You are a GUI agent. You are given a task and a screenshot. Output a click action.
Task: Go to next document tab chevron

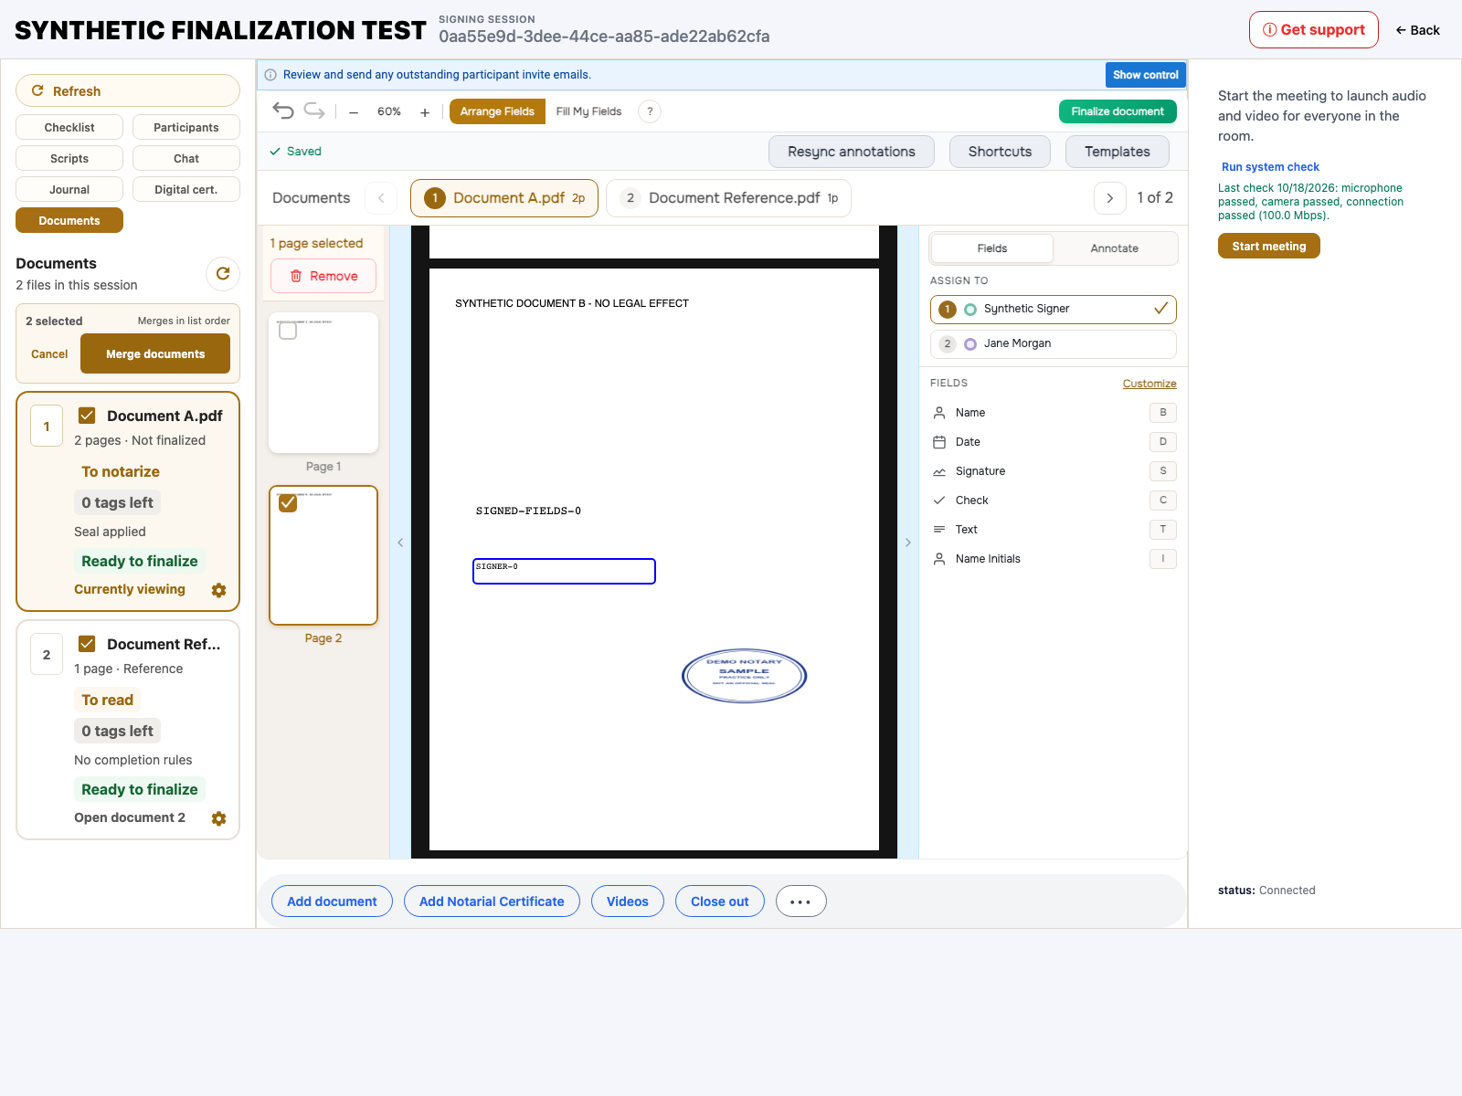click(x=1110, y=198)
